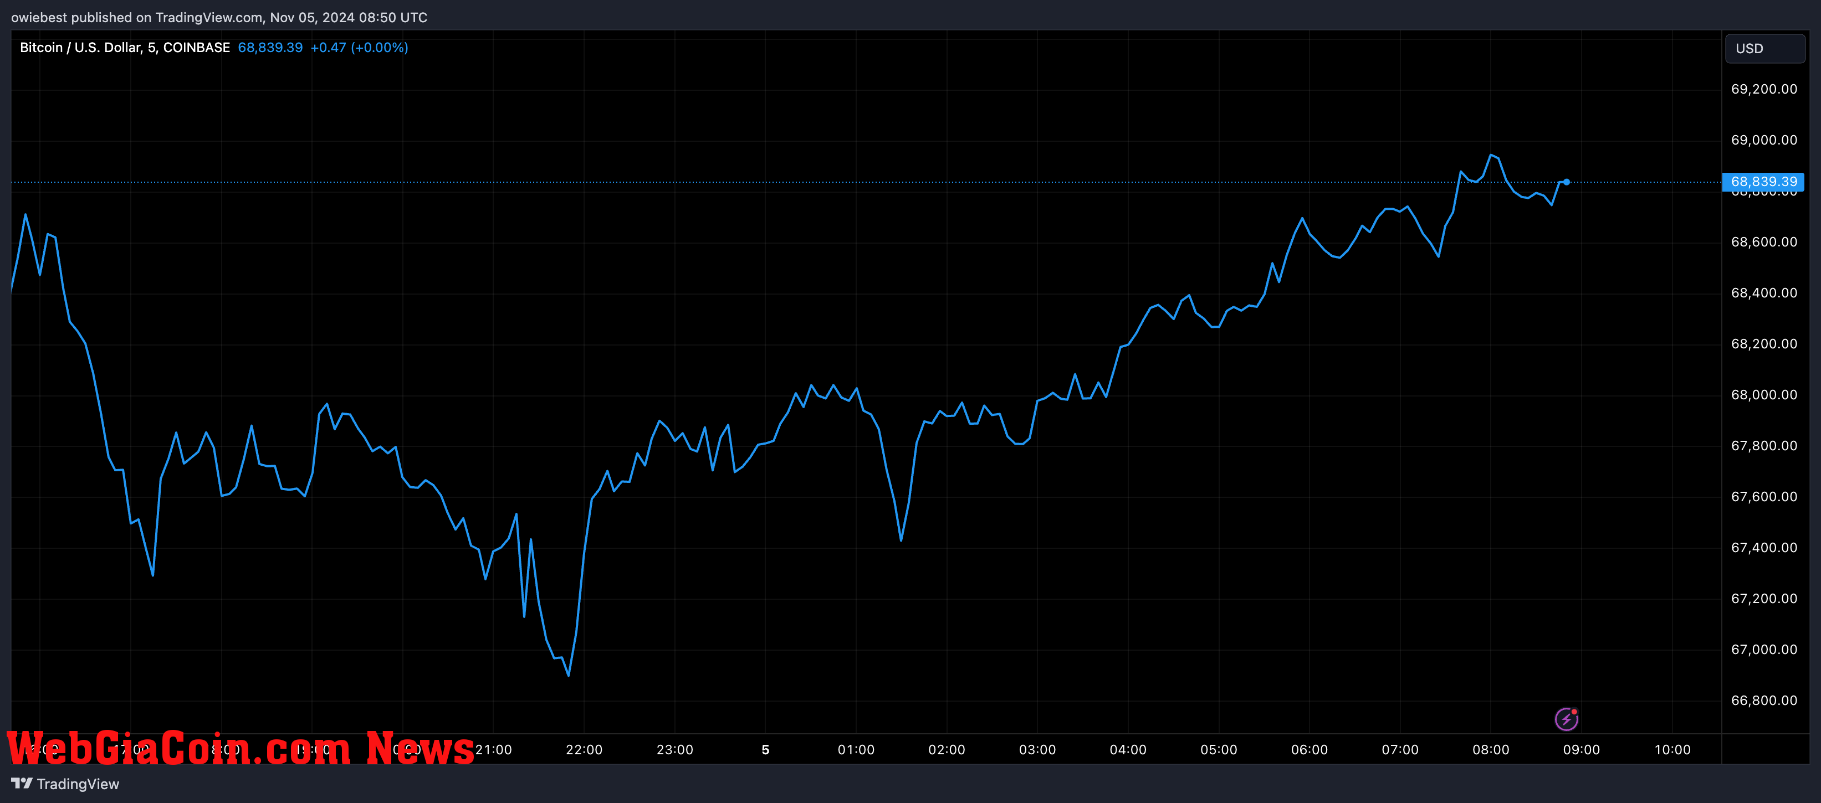Click the 02:00 time axis label
Screen dimensions: 1821x803
947,750
